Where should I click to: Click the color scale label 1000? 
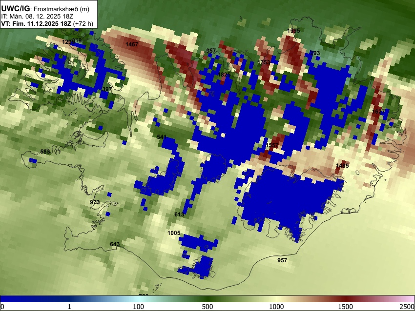(x=276, y=307)
